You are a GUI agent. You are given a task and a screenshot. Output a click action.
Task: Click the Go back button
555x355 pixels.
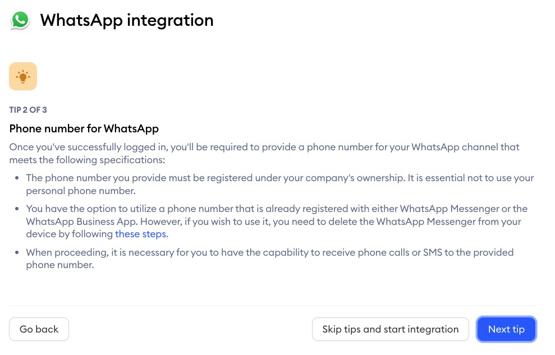[x=39, y=329]
